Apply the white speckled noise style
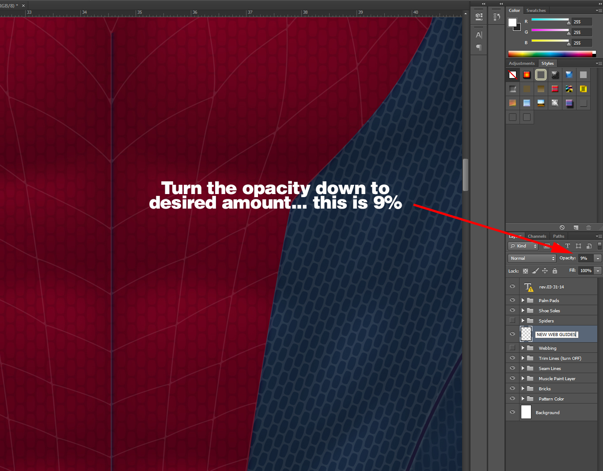This screenshot has width=603, height=471. (555, 103)
